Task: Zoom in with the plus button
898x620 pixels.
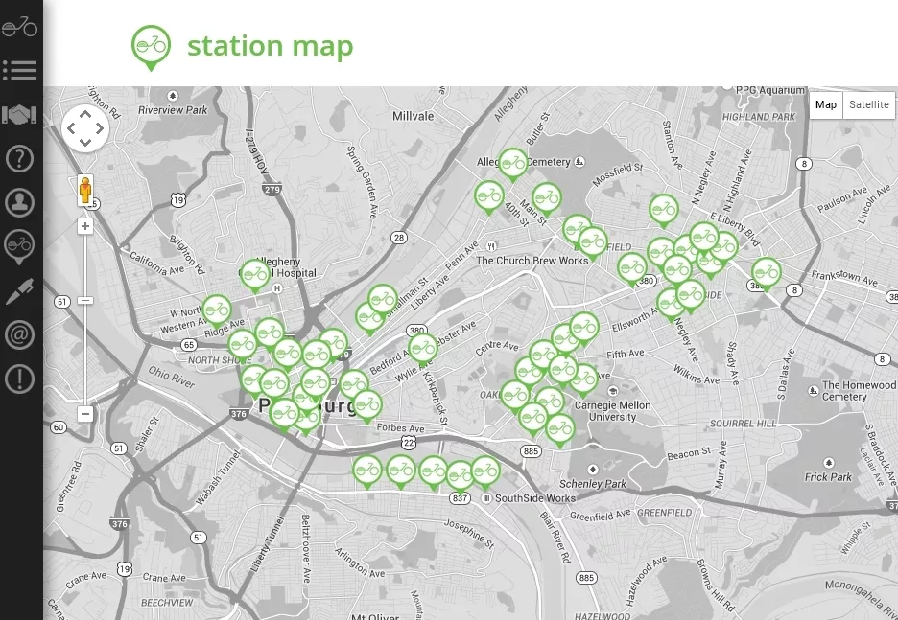Action: click(85, 227)
